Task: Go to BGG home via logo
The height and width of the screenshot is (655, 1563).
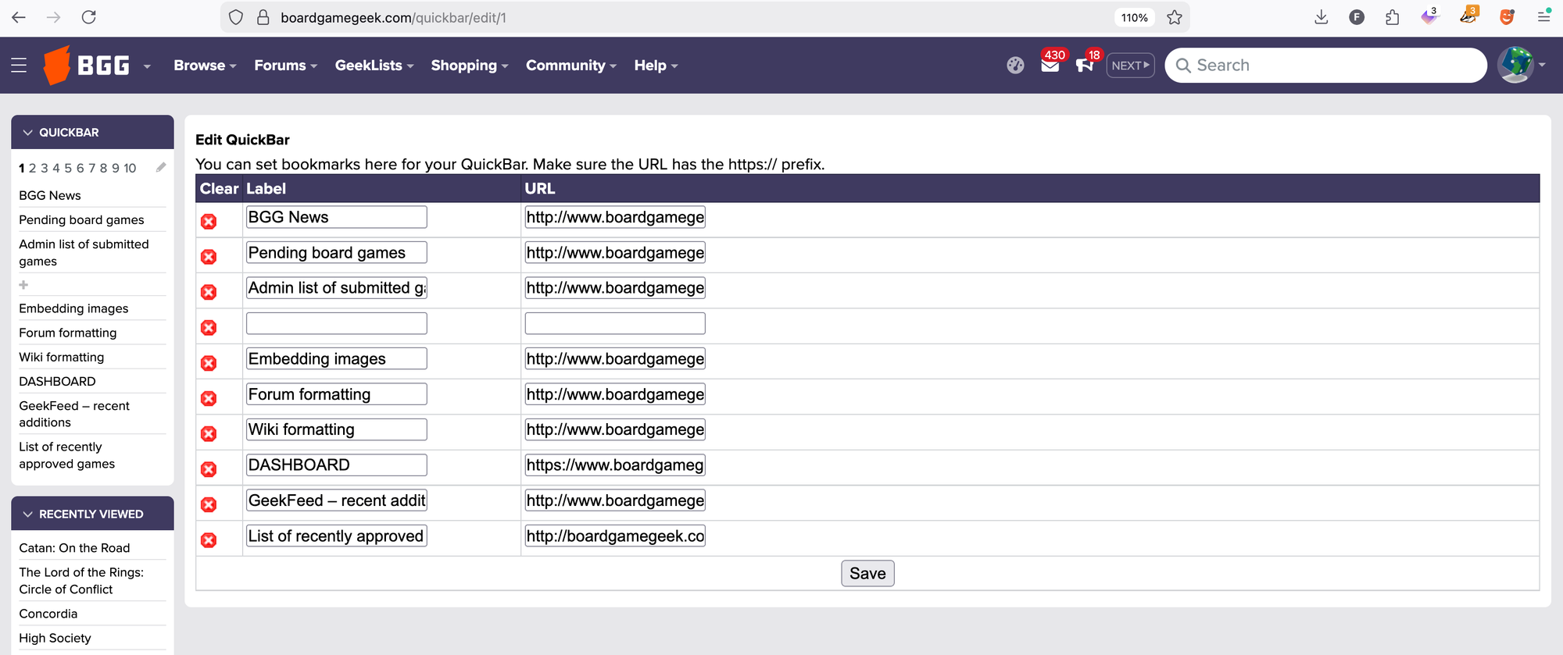Action: [86, 65]
